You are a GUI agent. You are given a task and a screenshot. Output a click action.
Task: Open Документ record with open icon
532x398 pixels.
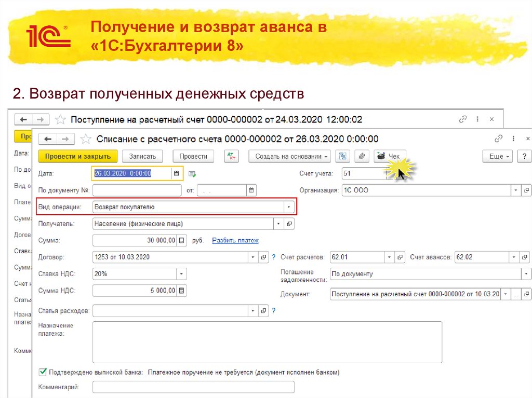tap(526, 294)
